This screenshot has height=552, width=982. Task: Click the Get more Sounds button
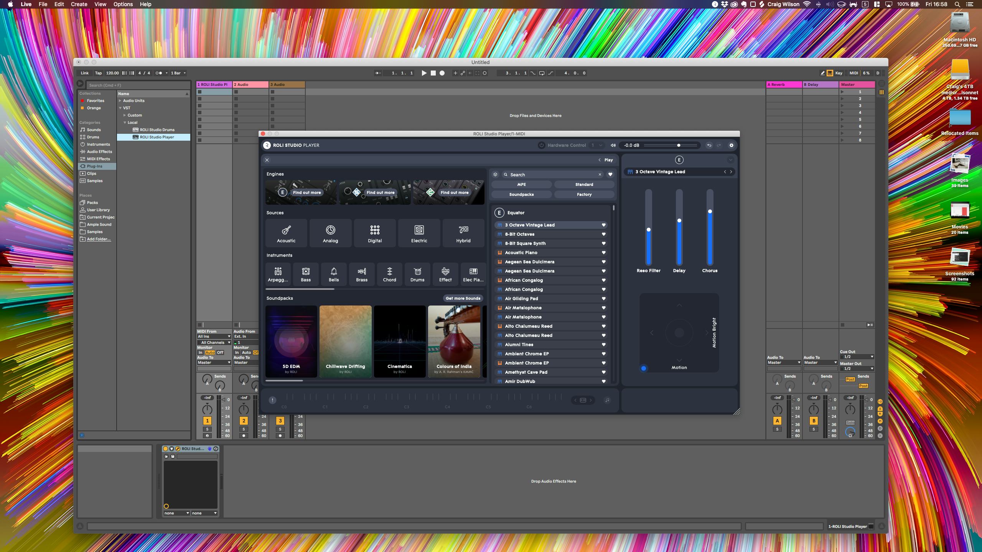[463, 298]
